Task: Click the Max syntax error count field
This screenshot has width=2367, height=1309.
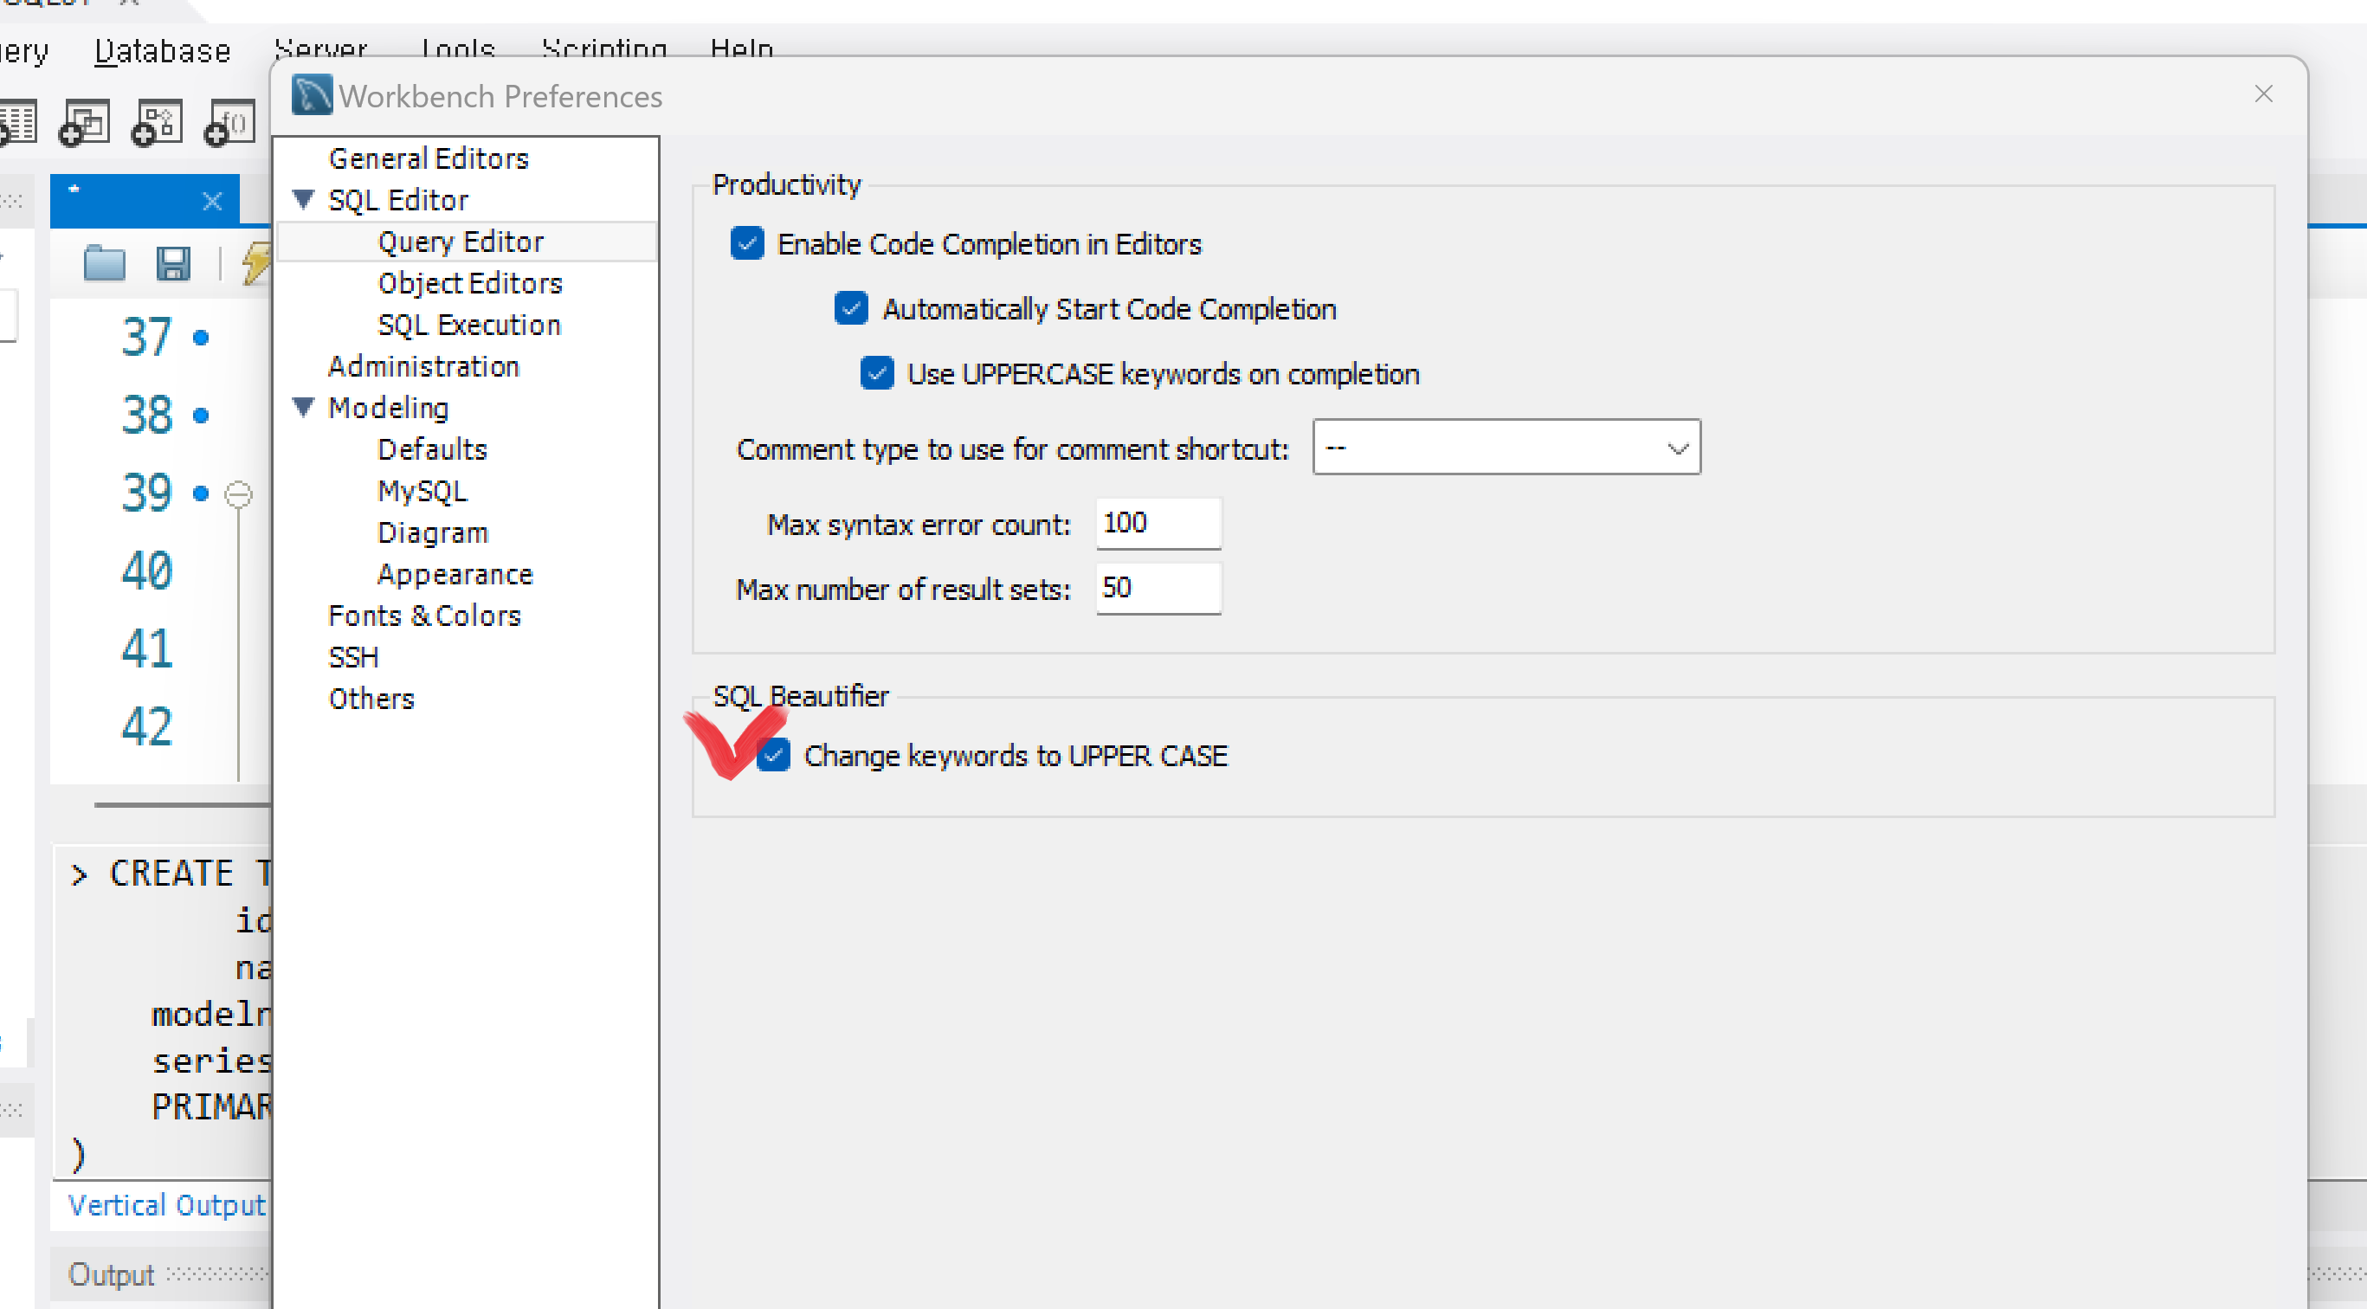Action: (x=1158, y=524)
